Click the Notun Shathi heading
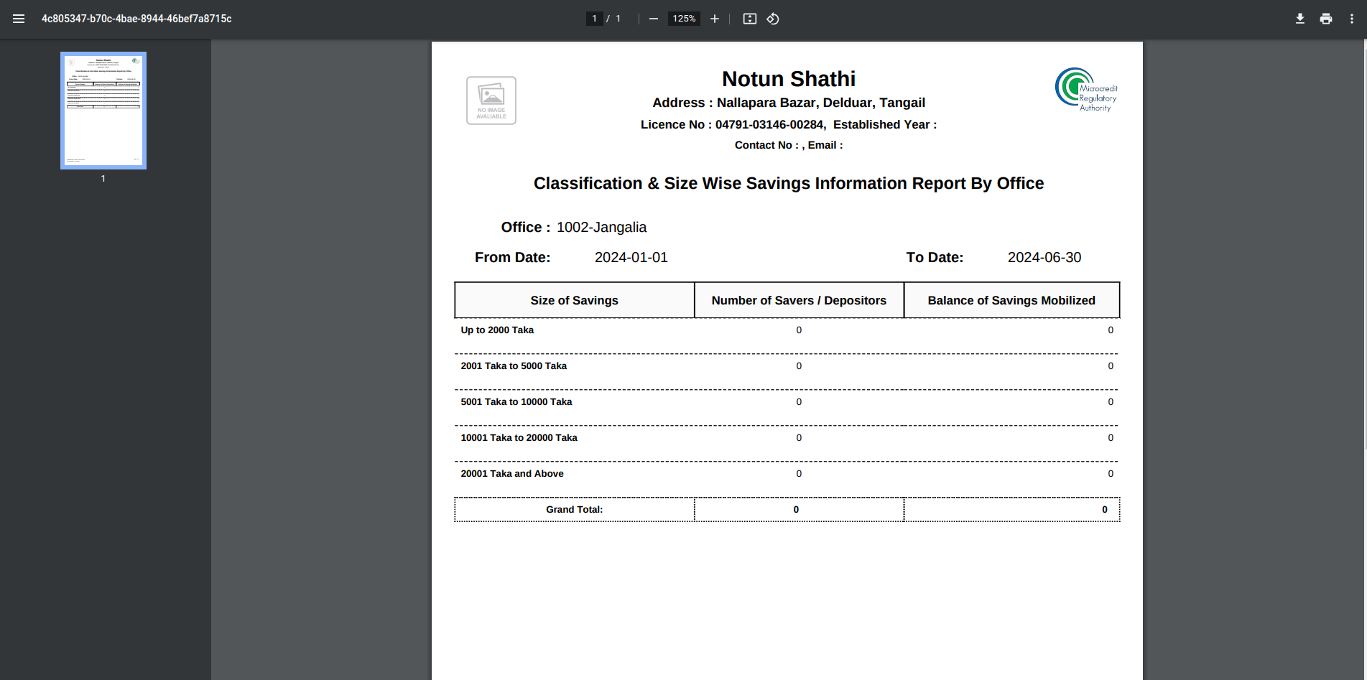This screenshot has width=1367, height=680. (789, 79)
